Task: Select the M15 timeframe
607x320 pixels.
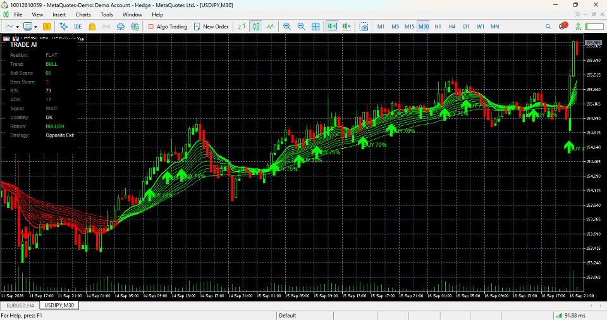Action: click(x=409, y=27)
